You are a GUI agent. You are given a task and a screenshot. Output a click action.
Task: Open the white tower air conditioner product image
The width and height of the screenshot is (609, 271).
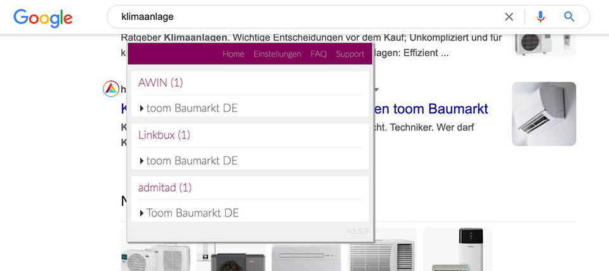click(457, 249)
